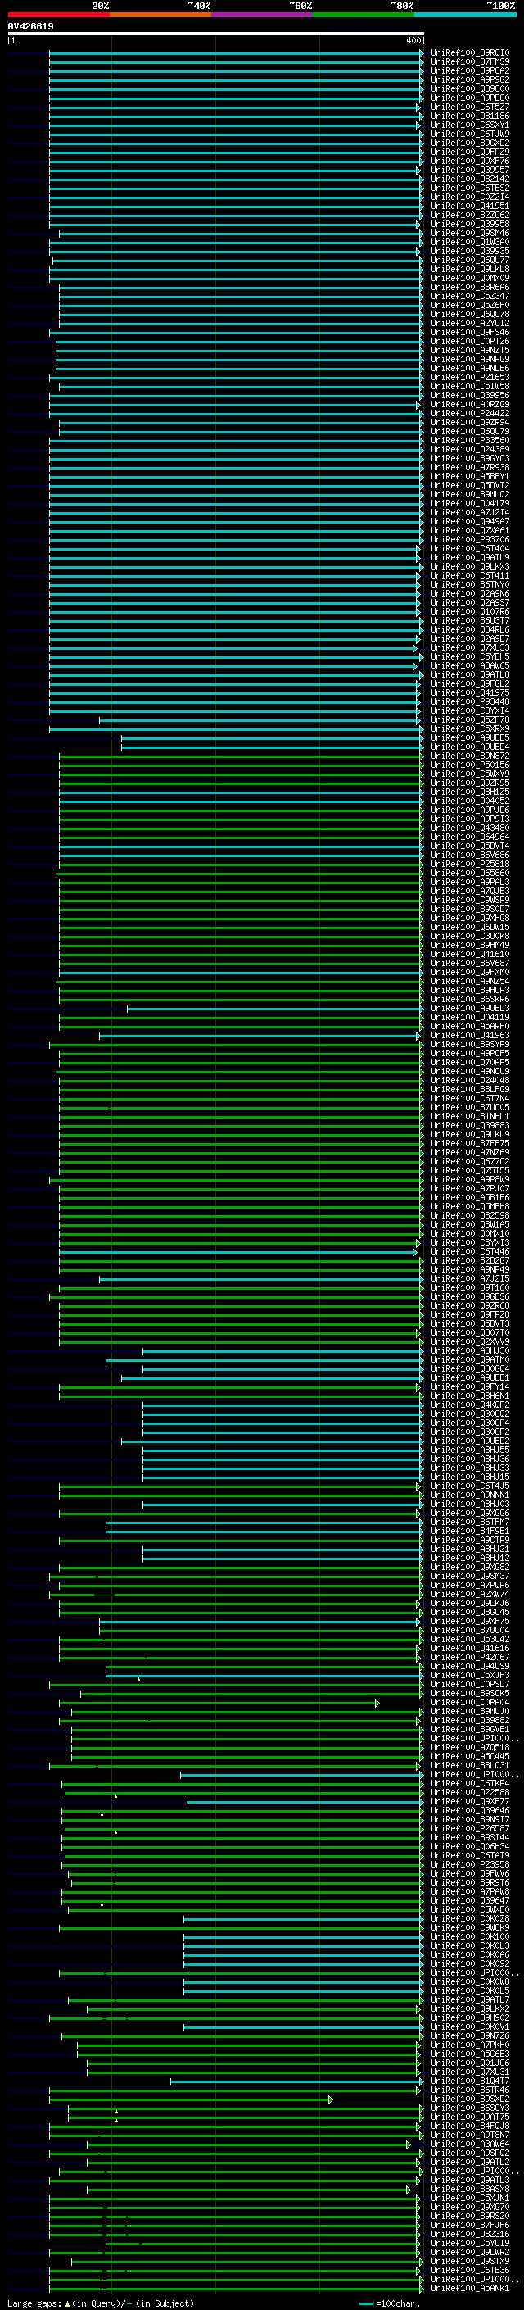Open the UniRef100_B7FMS9 hit link
Viewport: 524px width, 2310px height.
pyautogui.click(x=469, y=62)
